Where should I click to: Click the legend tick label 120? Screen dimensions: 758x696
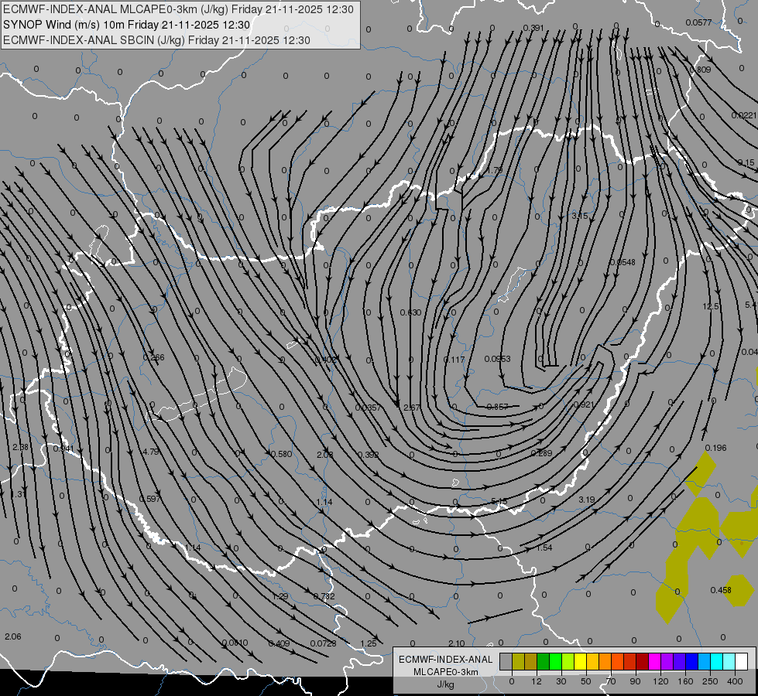pos(660,681)
